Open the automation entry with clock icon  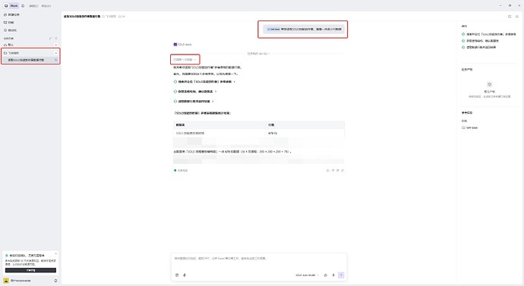10,30
